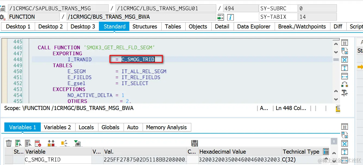Open the Memory Analysis tab

[166, 127]
